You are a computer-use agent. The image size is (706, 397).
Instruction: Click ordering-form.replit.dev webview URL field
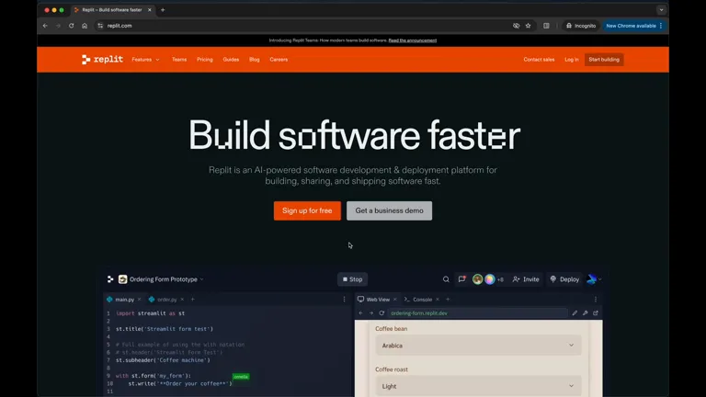point(477,312)
